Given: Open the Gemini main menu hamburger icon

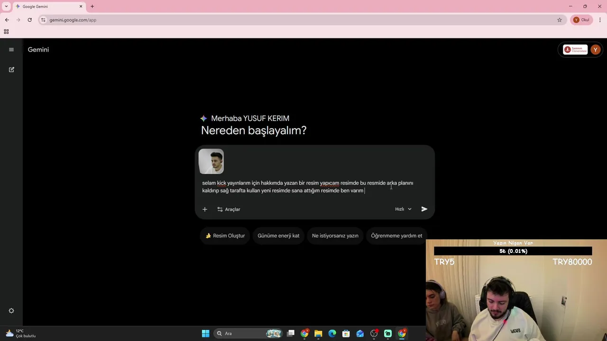Looking at the screenshot, I should click(11, 50).
